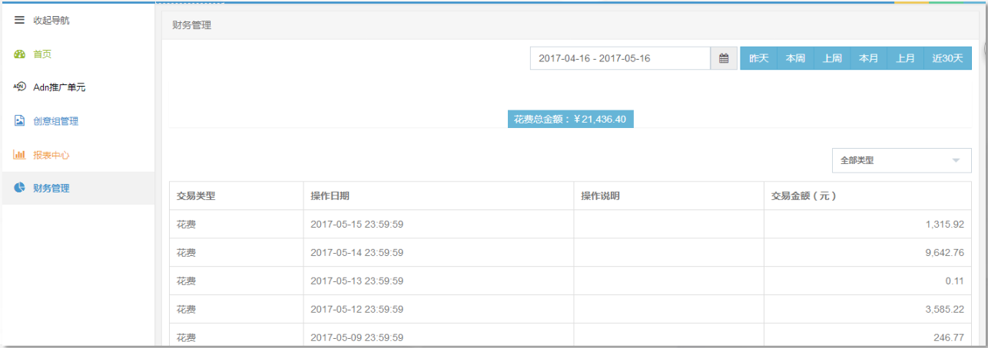
Task: Click the image icon for 创意组管理
Action: pos(20,121)
